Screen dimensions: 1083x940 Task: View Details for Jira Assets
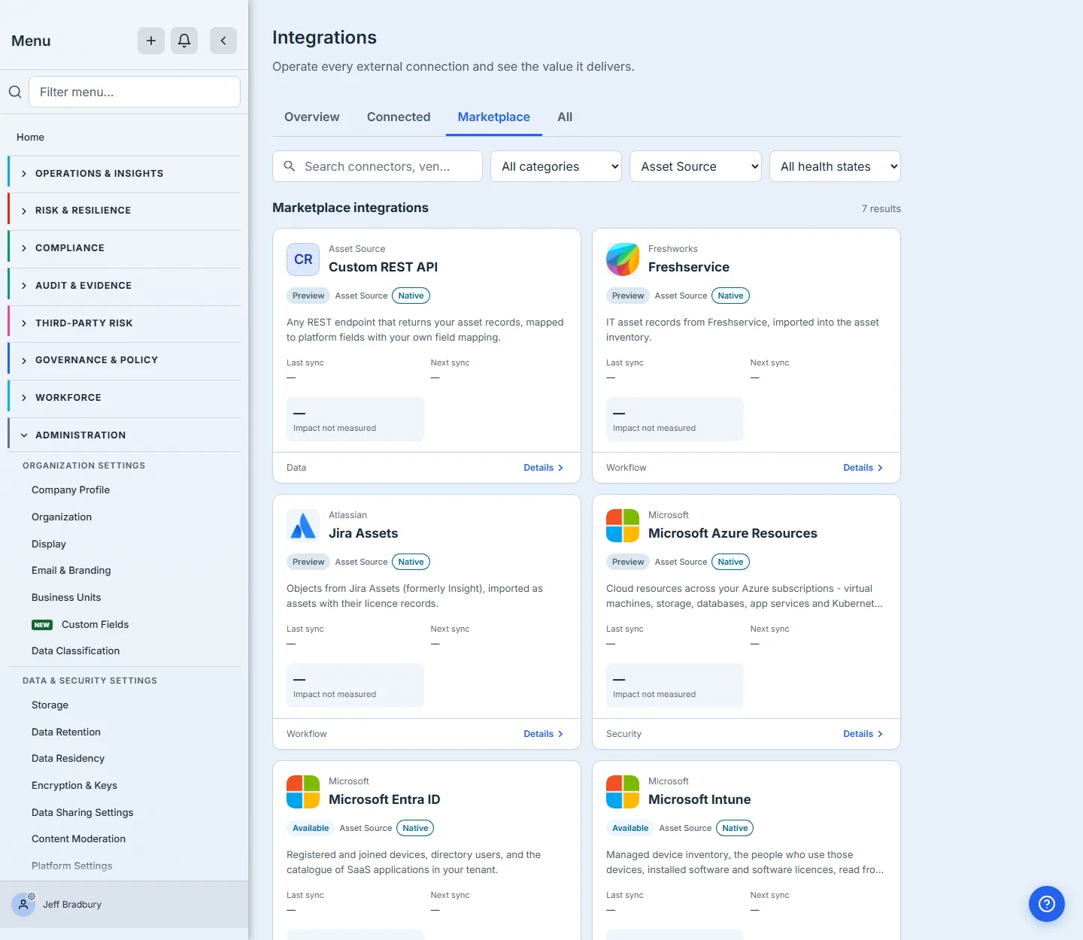pos(544,734)
